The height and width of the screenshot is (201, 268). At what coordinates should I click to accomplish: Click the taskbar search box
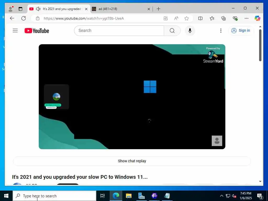point(54,196)
